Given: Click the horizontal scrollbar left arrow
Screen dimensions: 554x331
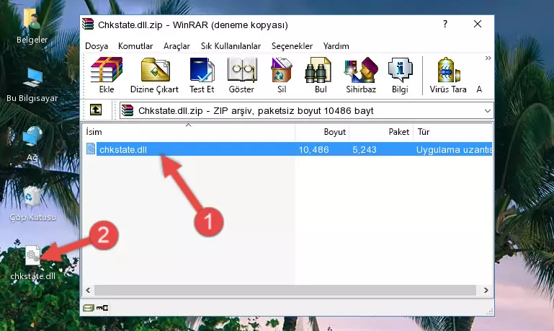Looking at the screenshot, I should tap(88, 290).
